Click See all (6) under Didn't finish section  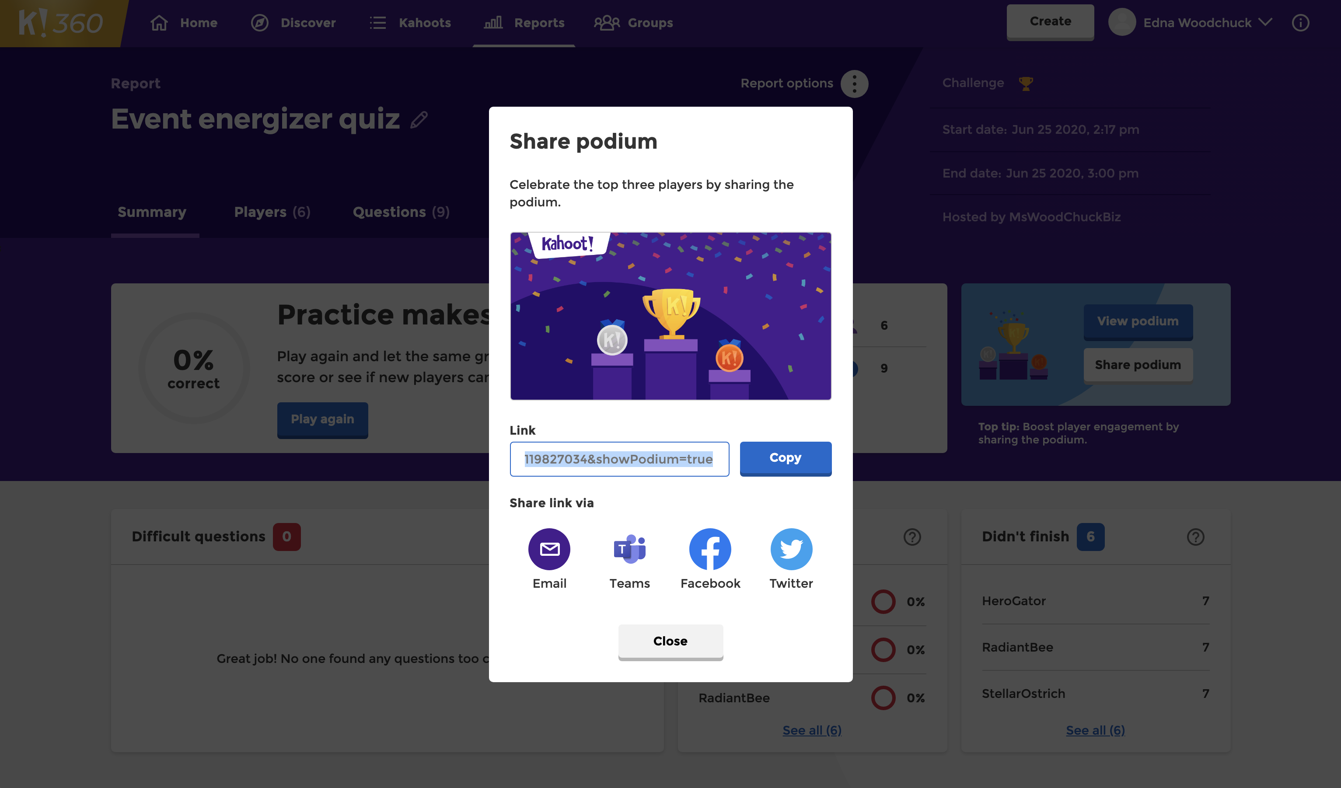point(1095,729)
